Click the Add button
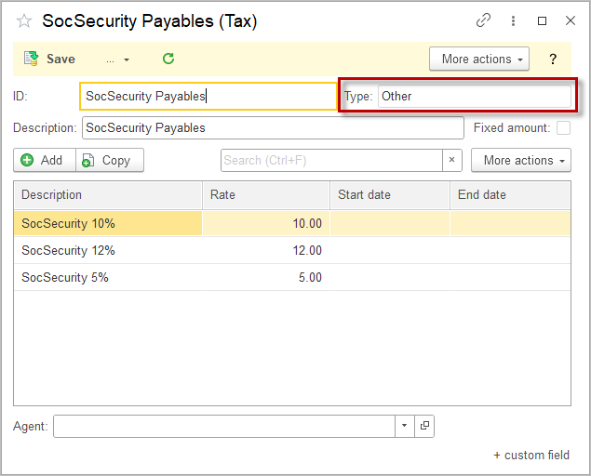 44,160
